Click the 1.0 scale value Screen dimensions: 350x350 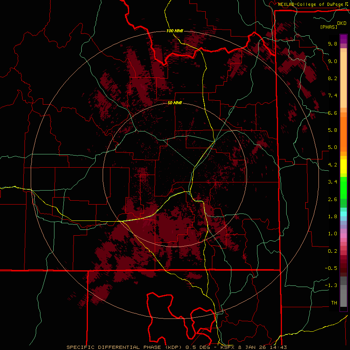pos(332,234)
